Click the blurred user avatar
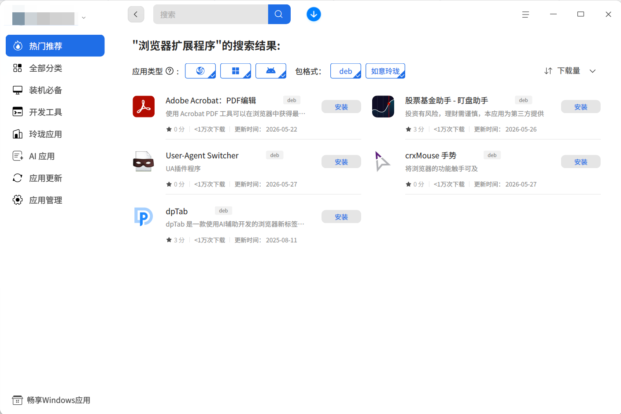621x414 pixels. (43, 18)
